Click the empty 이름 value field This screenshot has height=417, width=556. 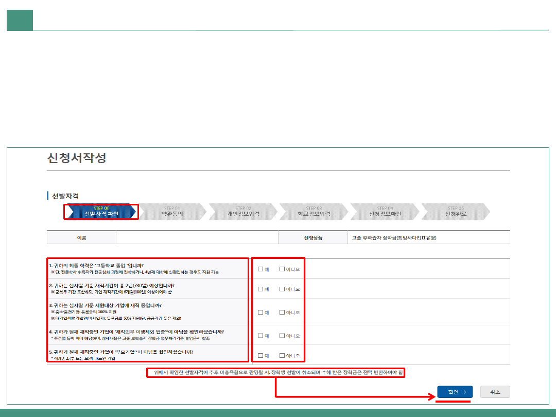[197, 238]
